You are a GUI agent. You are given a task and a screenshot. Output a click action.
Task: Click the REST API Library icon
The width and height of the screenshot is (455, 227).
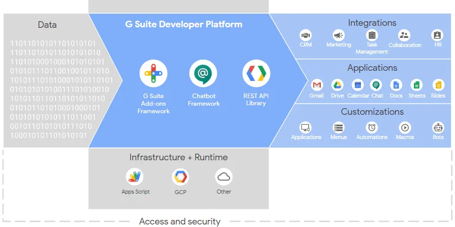pos(256,73)
